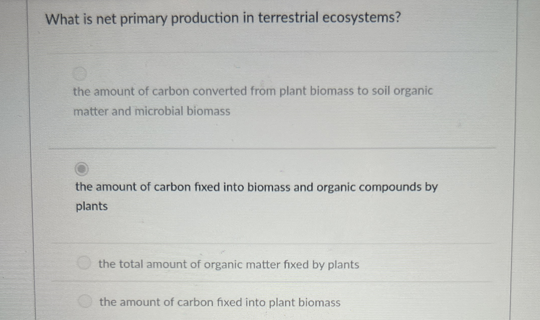Viewport: 540px width, 320px height.
Task: Click 'soil organic' in the first answer option
Action: [x=402, y=91]
